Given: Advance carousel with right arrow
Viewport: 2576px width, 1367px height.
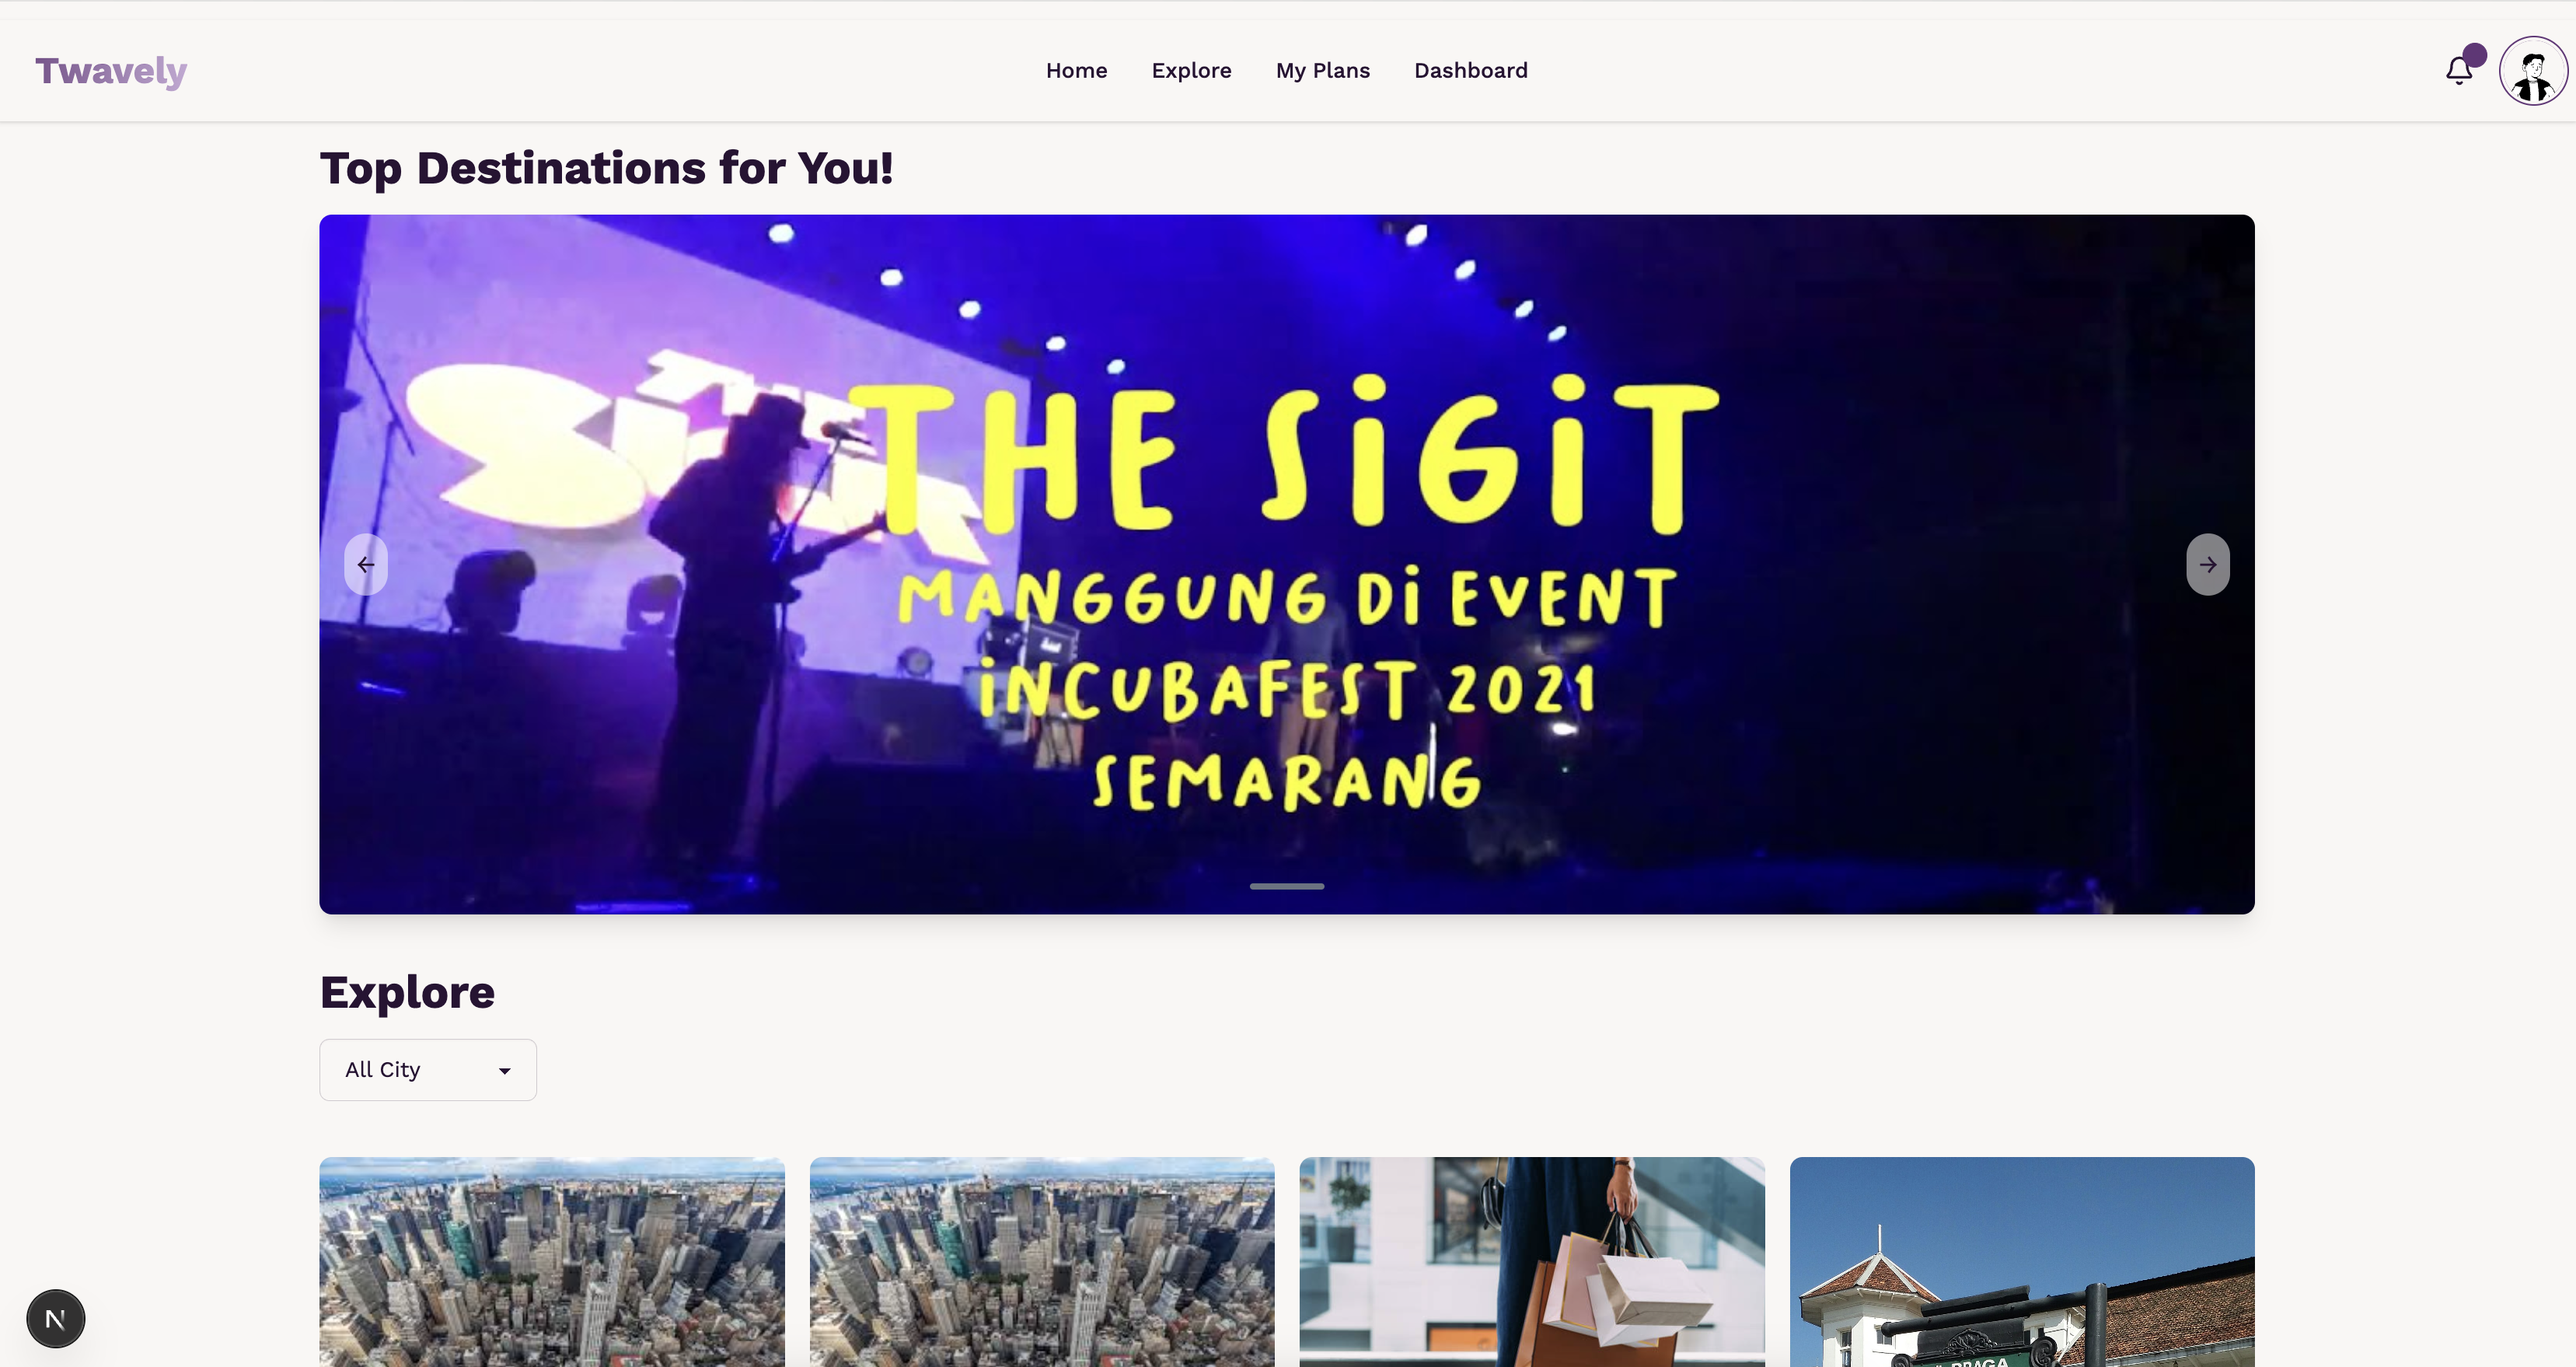Looking at the screenshot, I should tap(2208, 564).
